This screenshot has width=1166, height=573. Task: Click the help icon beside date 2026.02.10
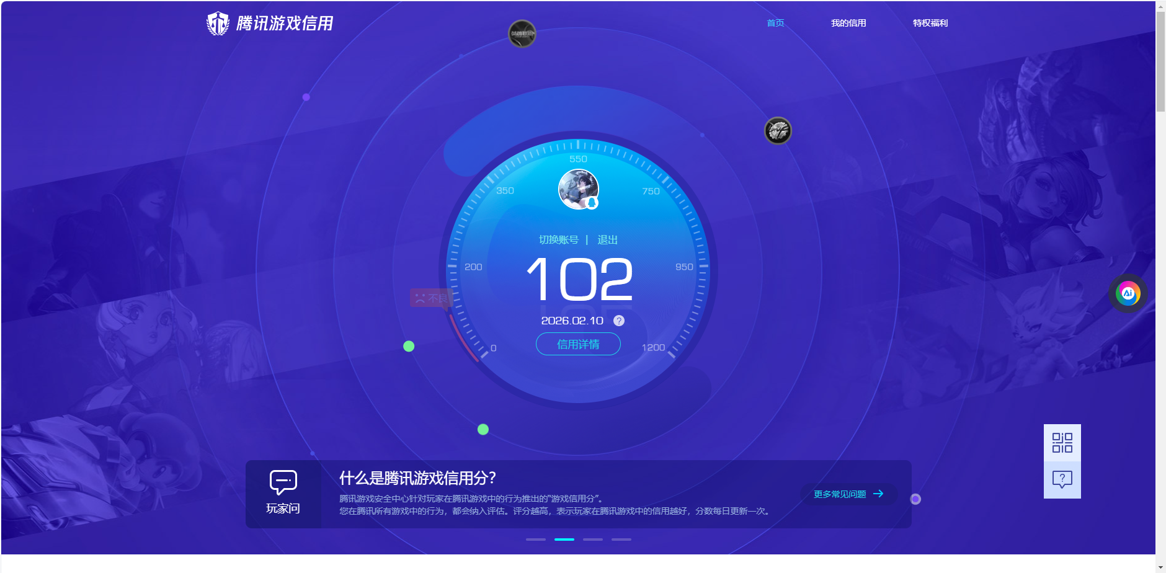pyautogui.click(x=618, y=321)
